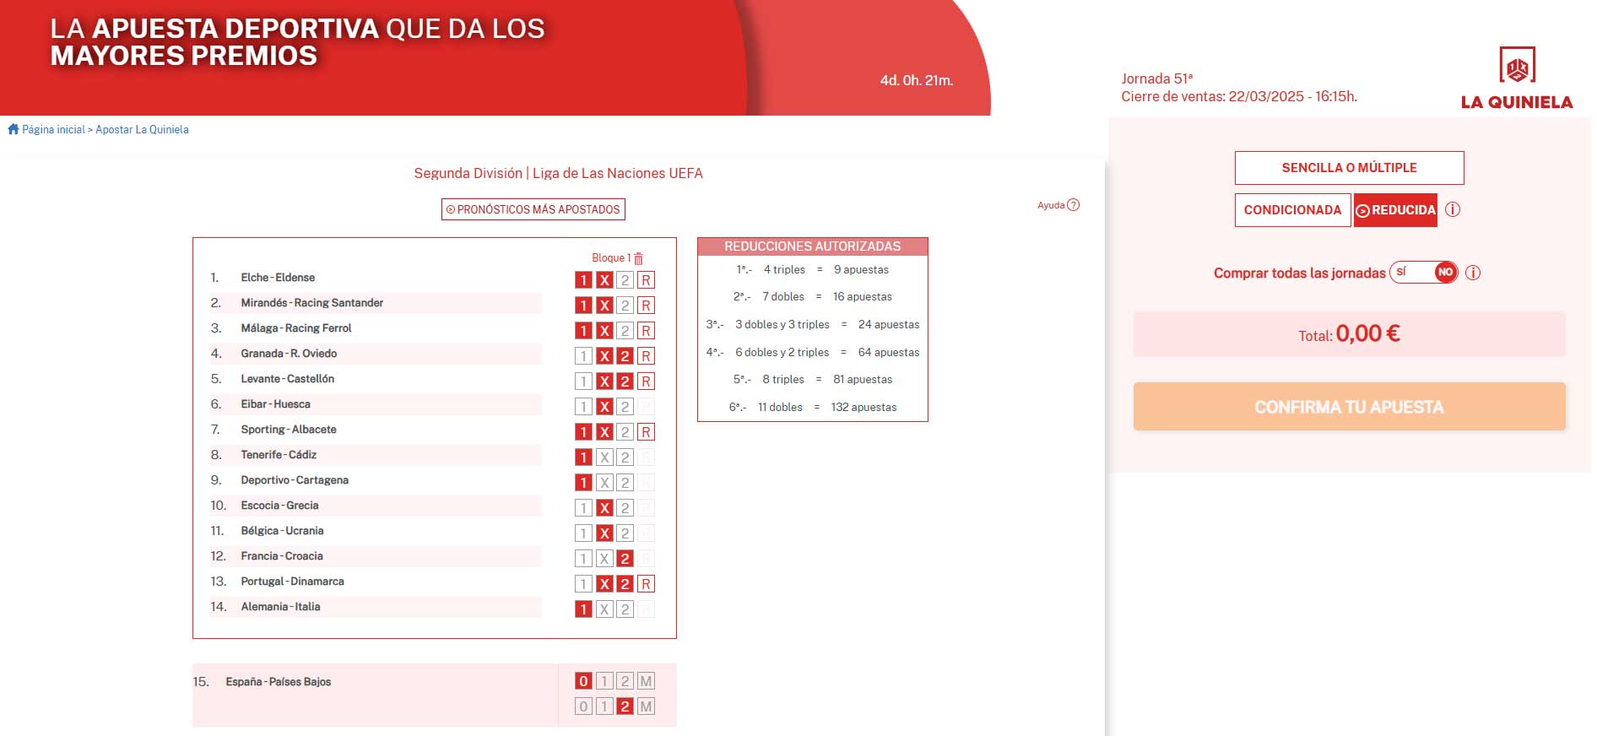Toggle 2 for Mirandés-Racing Santander
1597x736 pixels.
(625, 306)
